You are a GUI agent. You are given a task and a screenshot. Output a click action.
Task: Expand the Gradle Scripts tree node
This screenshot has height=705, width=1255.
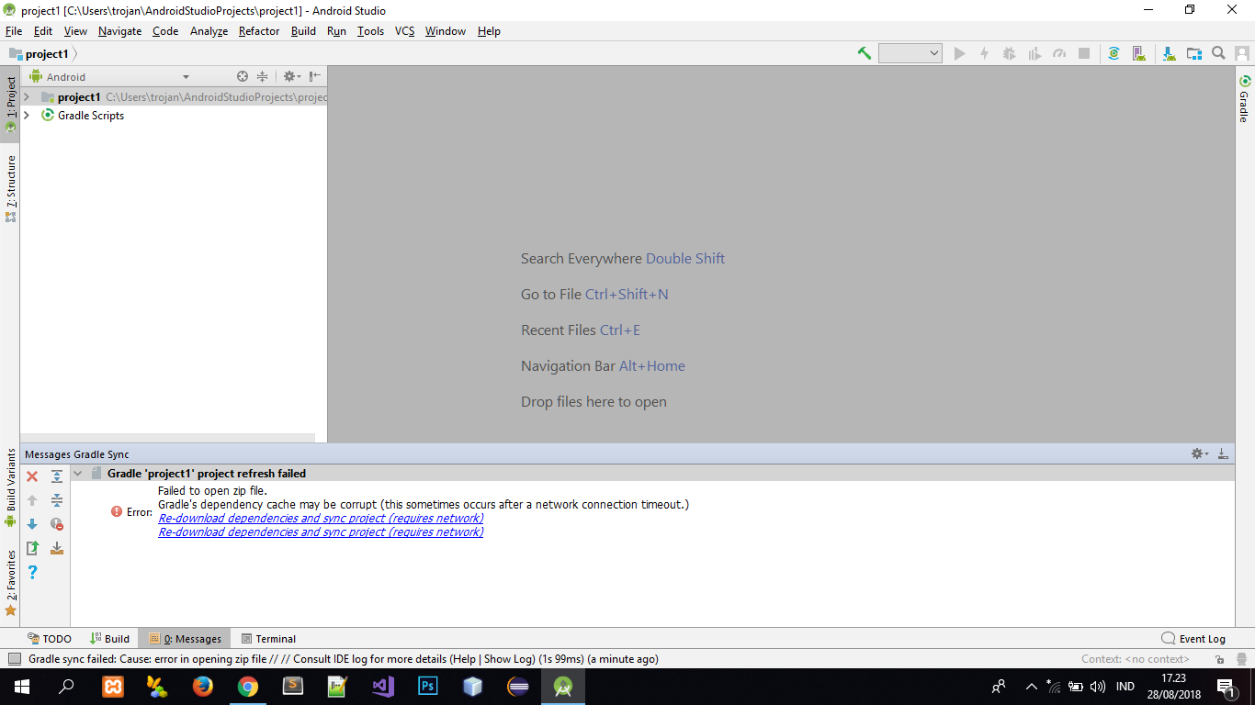coord(27,116)
